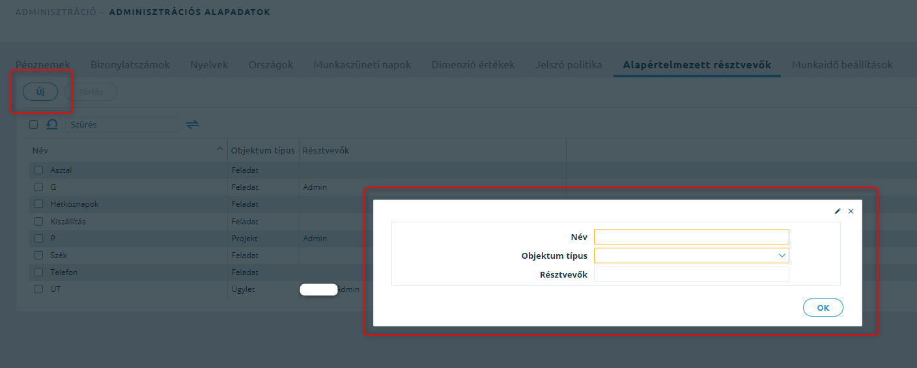The width and height of the screenshot is (917, 368).
Task: Select the Asztal row name
Action: [x=61, y=170]
